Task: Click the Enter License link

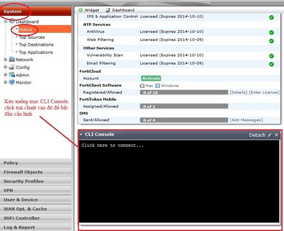Action: click(264, 93)
